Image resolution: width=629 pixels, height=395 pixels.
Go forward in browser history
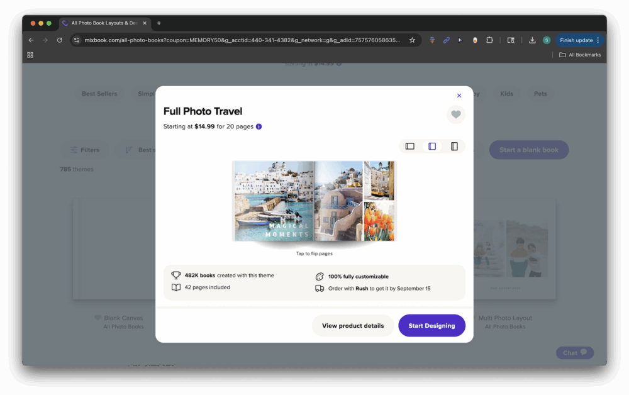[45, 40]
